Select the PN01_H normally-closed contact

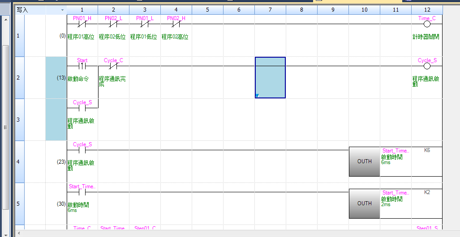click(x=82, y=24)
